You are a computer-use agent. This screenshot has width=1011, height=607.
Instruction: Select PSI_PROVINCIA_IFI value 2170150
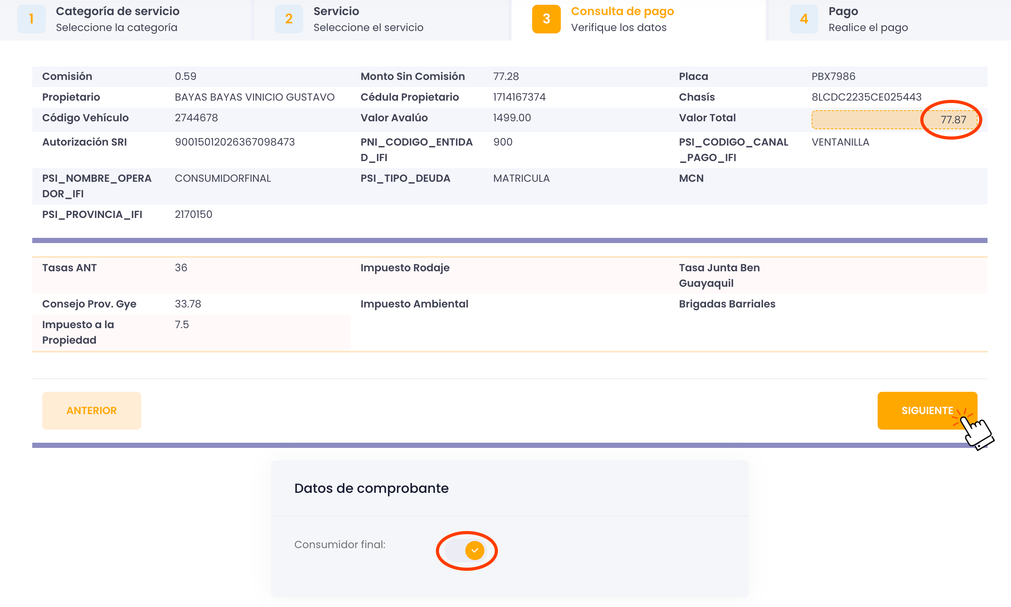point(193,214)
